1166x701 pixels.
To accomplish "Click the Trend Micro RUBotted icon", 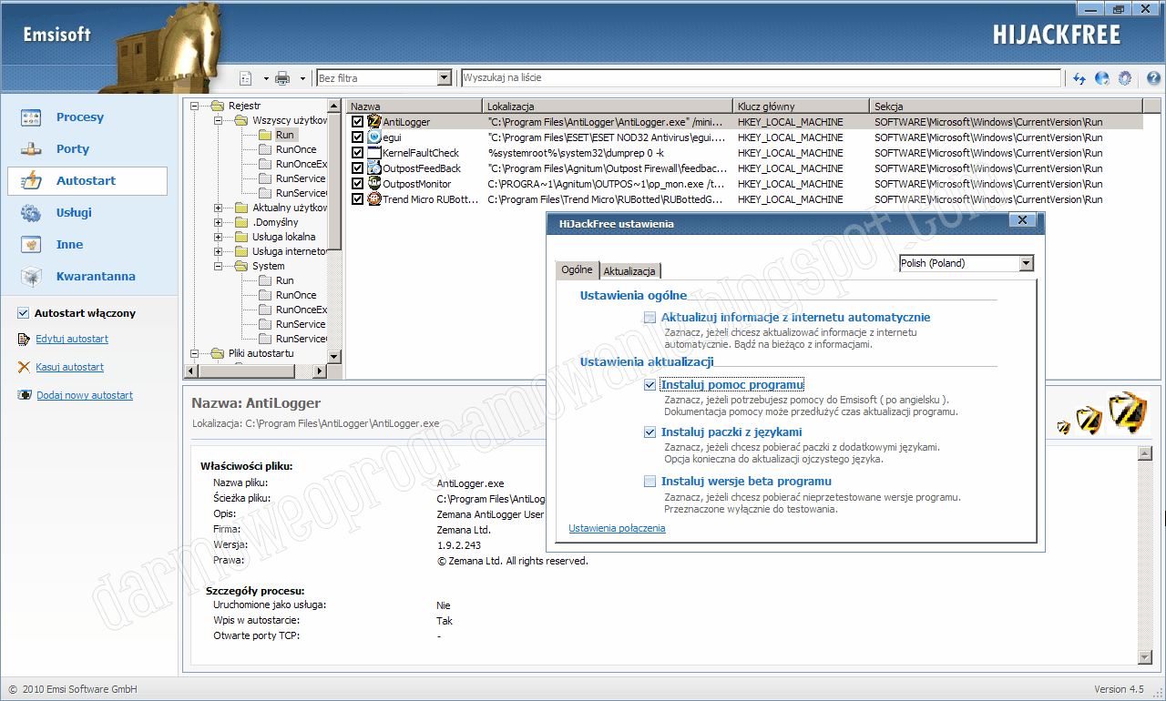I will (373, 199).
